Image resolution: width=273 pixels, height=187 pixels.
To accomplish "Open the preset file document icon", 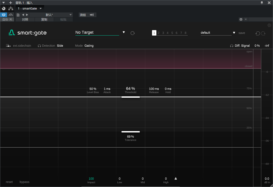I will pyautogui.click(x=18, y=15).
